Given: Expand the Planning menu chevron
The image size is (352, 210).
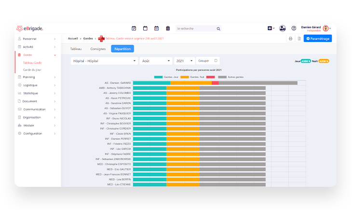Looking at the screenshot, I should (x=54, y=77).
